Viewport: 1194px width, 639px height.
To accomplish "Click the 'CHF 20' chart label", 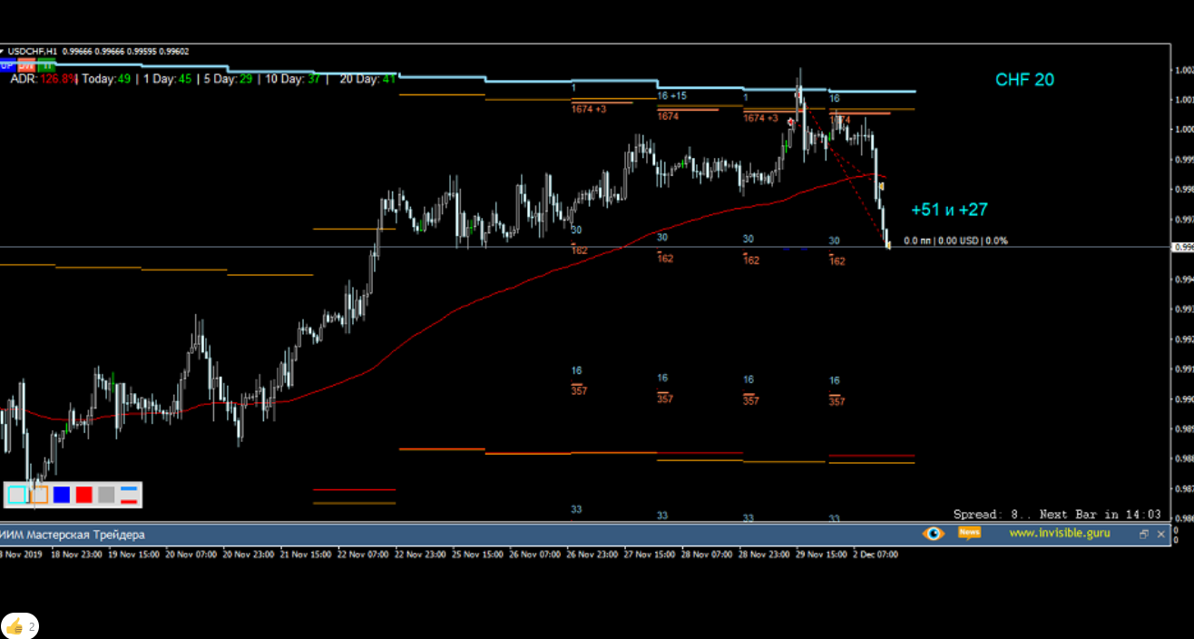I will point(1024,80).
